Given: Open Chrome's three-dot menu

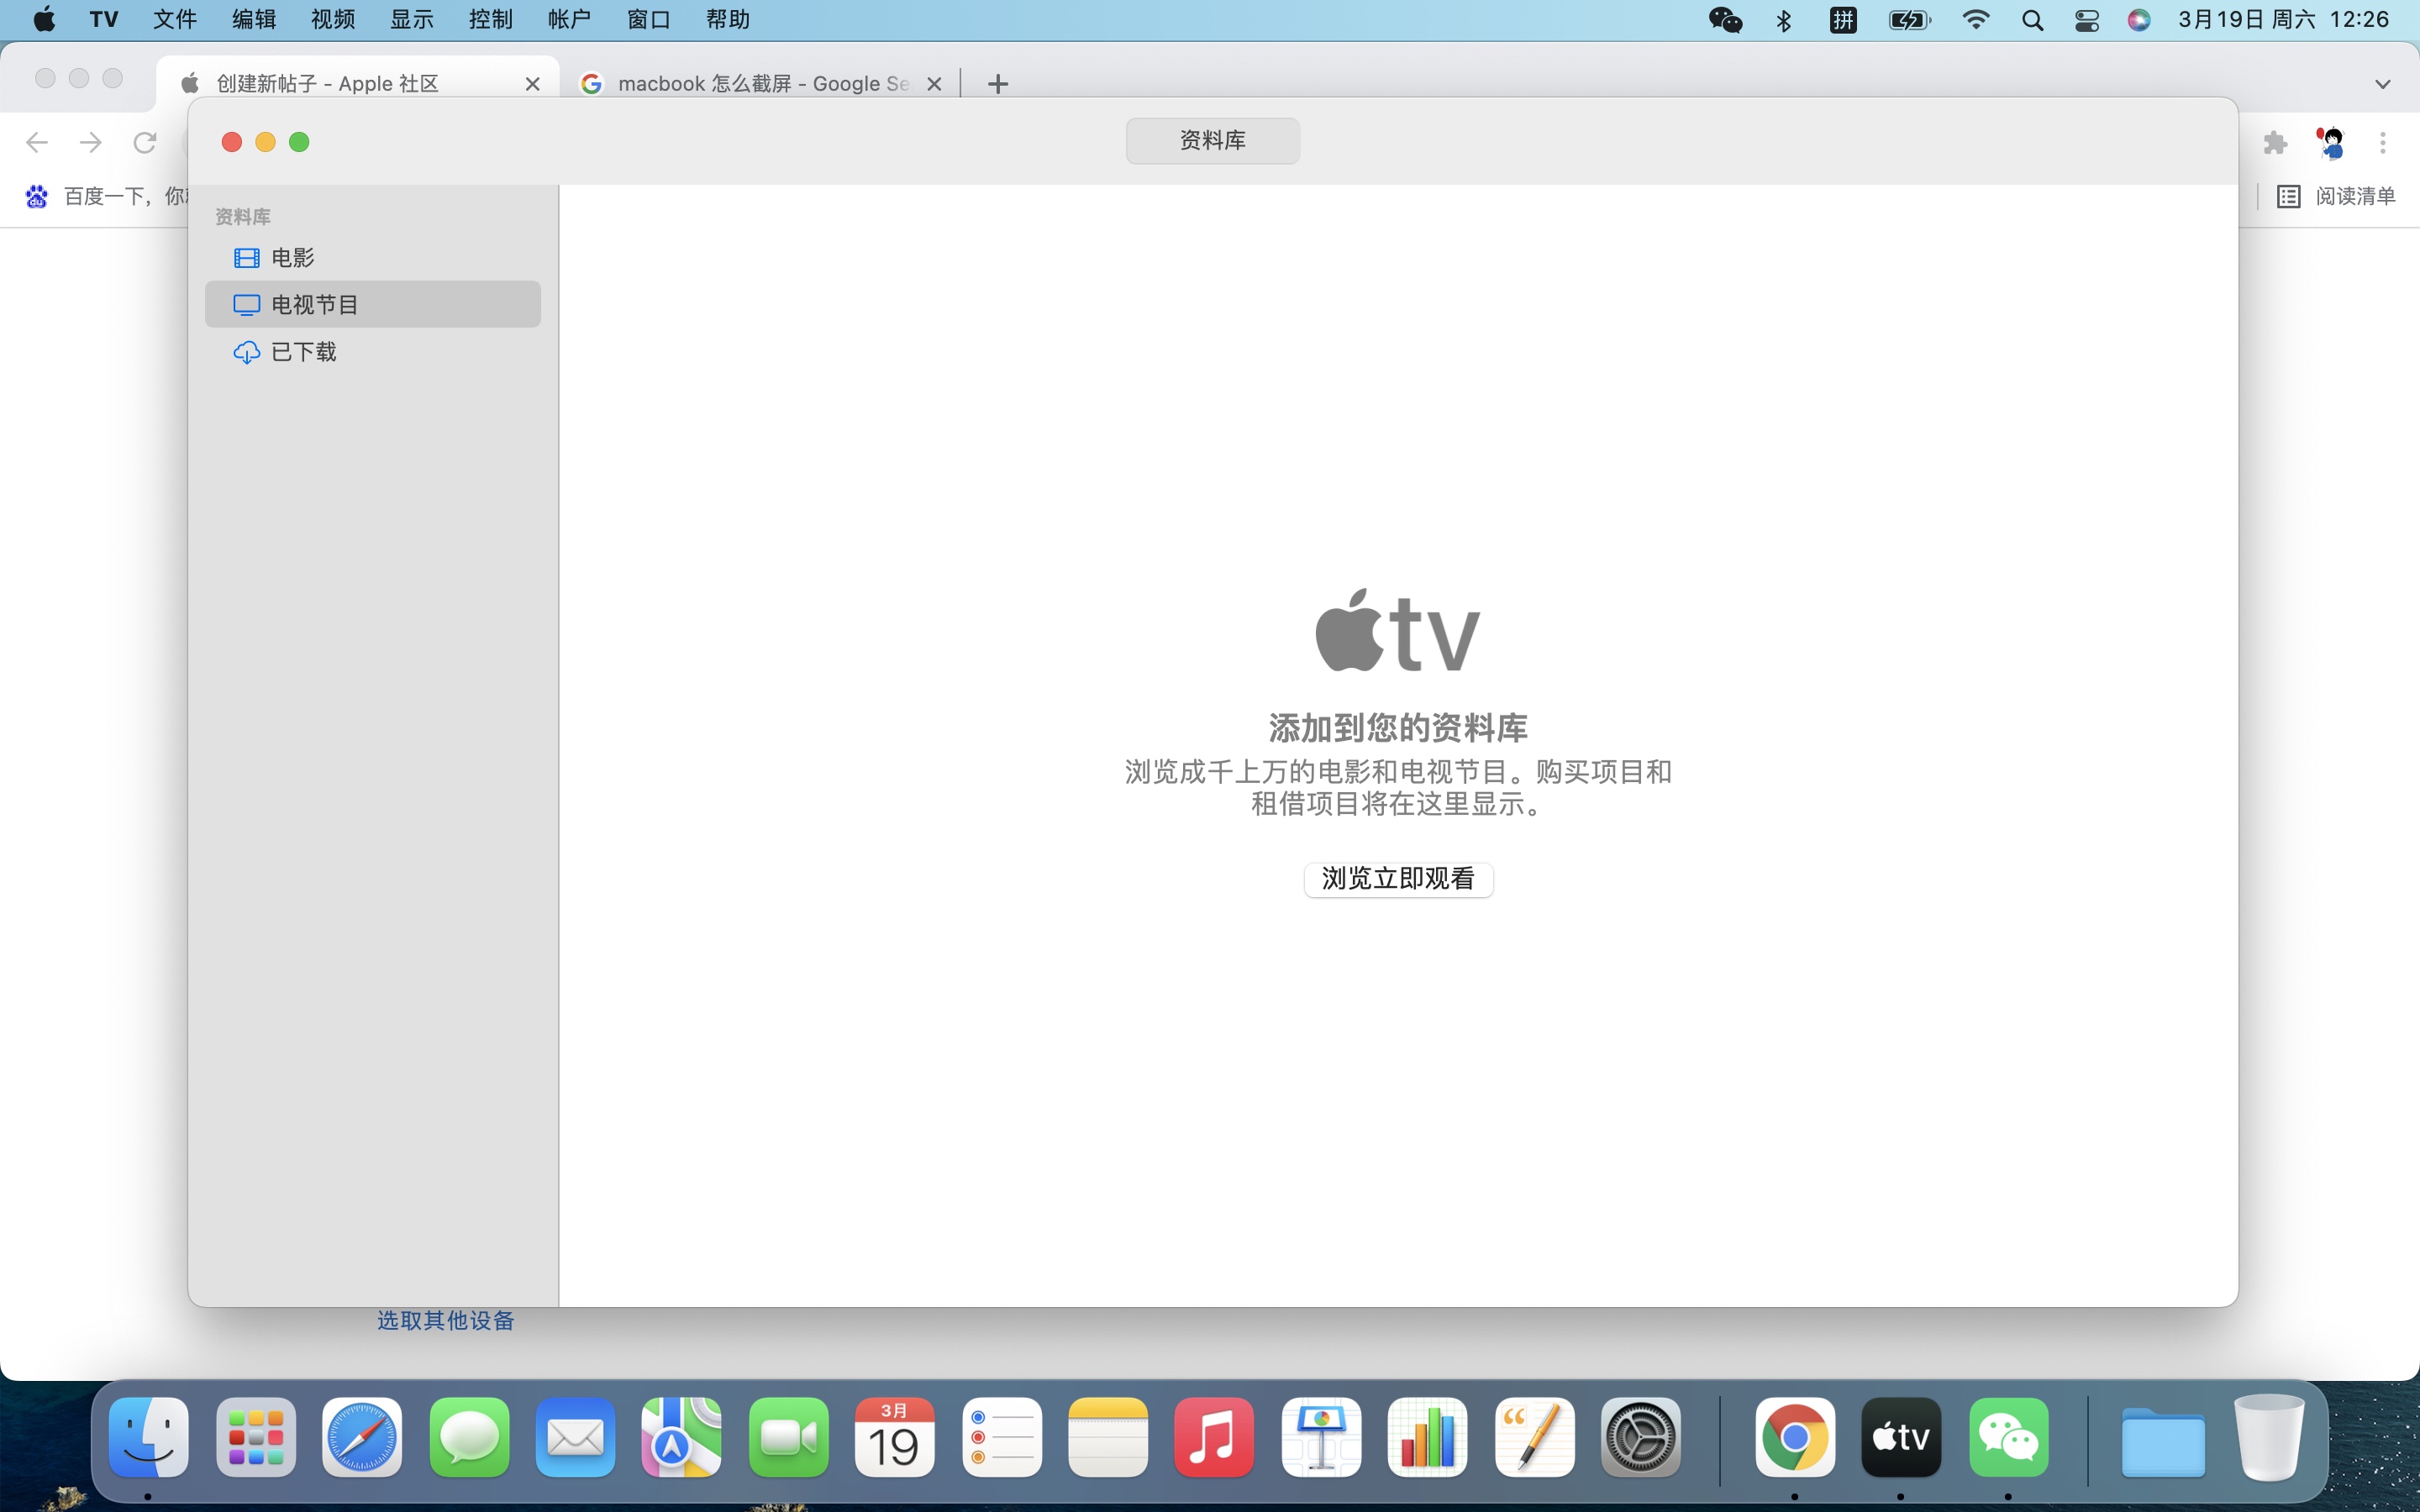Looking at the screenshot, I should [x=2382, y=143].
